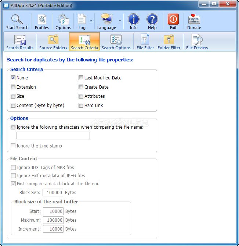This screenshot has height=246, width=239.
Task: Switch to the File Filter tab
Action: [x=145, y=41]
